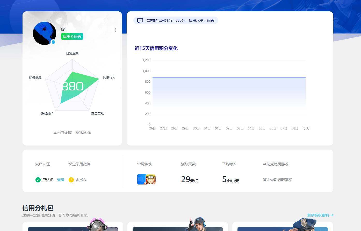
Task: Open the gift card with police-cap character
Action: pyautogui.click(x=283, y=226)
